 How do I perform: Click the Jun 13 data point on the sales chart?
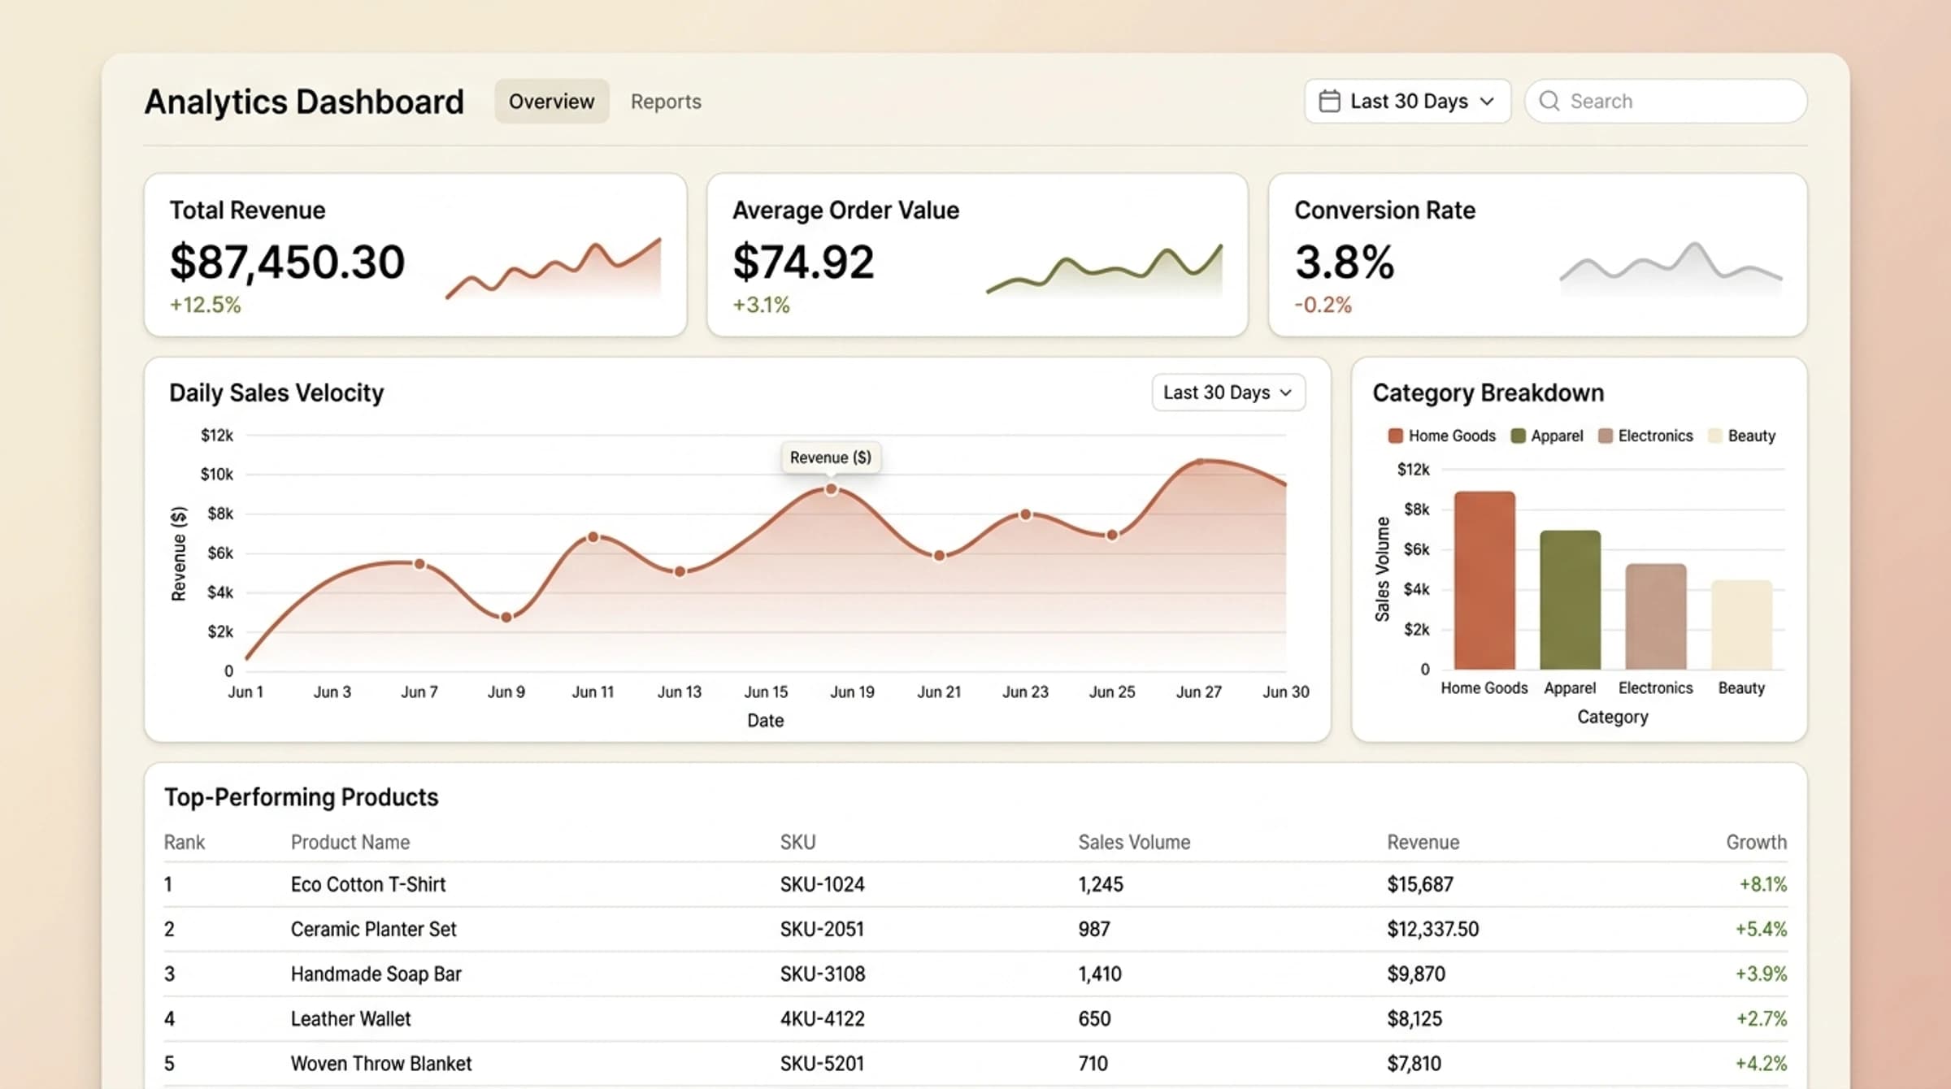pyautogui.click(x=680, y=571)
